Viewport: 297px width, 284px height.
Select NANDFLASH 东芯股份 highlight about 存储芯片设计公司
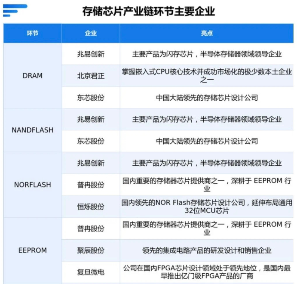point(207,141)
